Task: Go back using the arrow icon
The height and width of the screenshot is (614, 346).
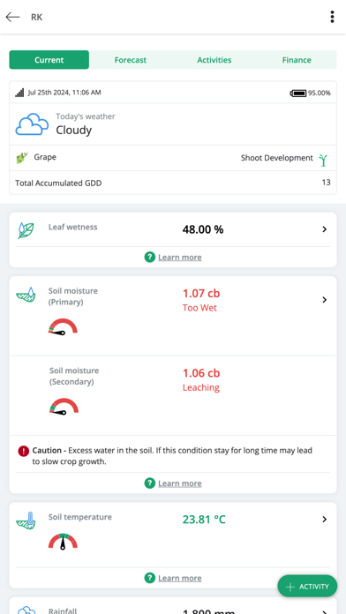Action: [x=12, y=17]
